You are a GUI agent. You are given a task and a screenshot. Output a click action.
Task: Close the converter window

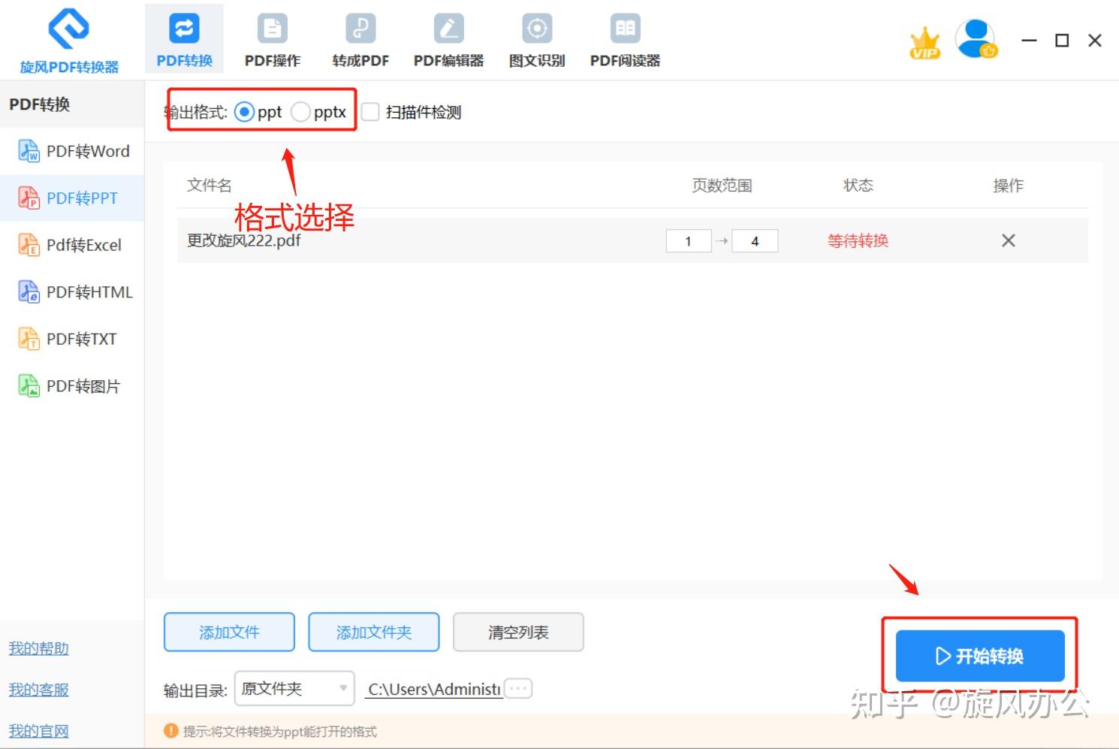(1095, 40)
